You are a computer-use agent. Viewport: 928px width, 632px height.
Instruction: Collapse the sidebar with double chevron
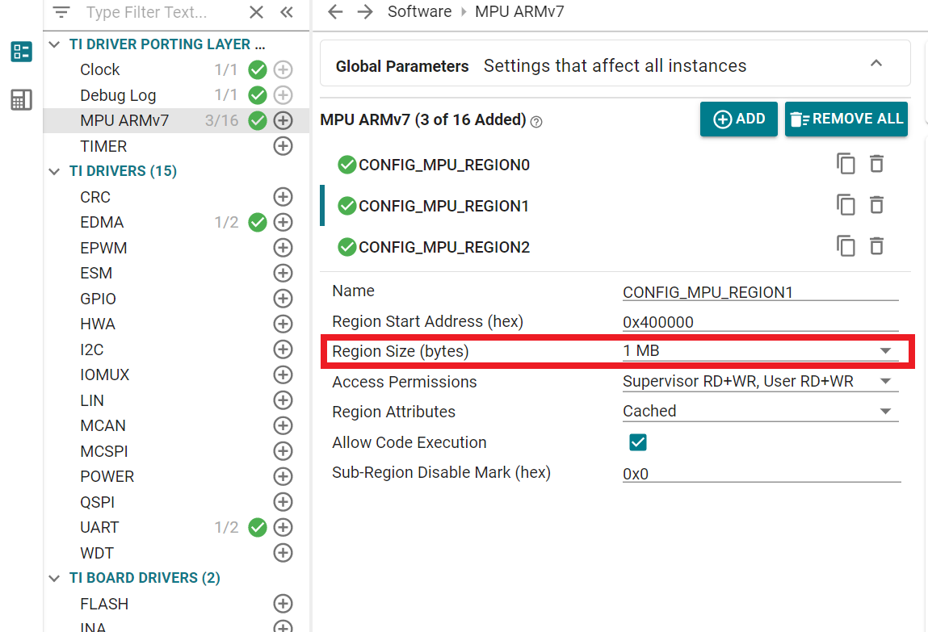(x=286, y=12)
